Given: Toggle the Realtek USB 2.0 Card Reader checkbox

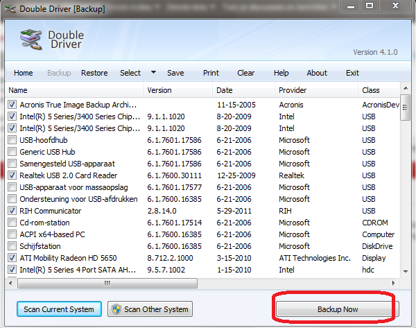Looking at the screenshot, I should (x=12, y=175).
